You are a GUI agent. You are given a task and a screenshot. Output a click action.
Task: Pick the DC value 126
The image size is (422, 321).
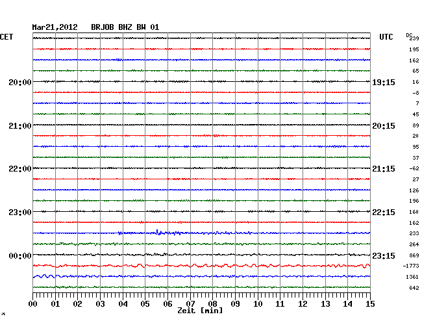pos(414,190)
